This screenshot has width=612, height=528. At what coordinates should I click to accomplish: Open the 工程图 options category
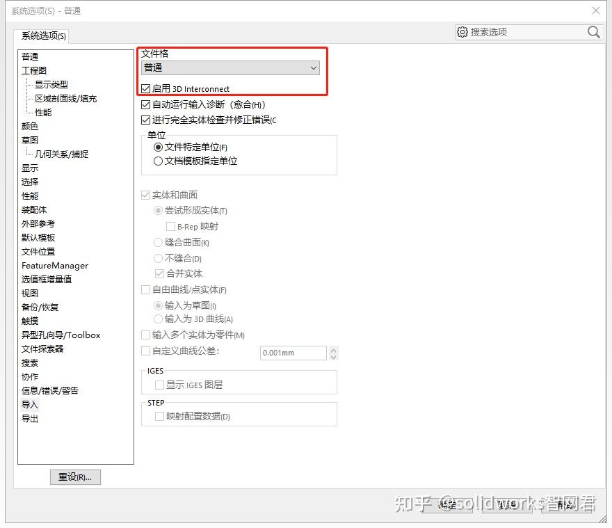(x=36, y=70)
